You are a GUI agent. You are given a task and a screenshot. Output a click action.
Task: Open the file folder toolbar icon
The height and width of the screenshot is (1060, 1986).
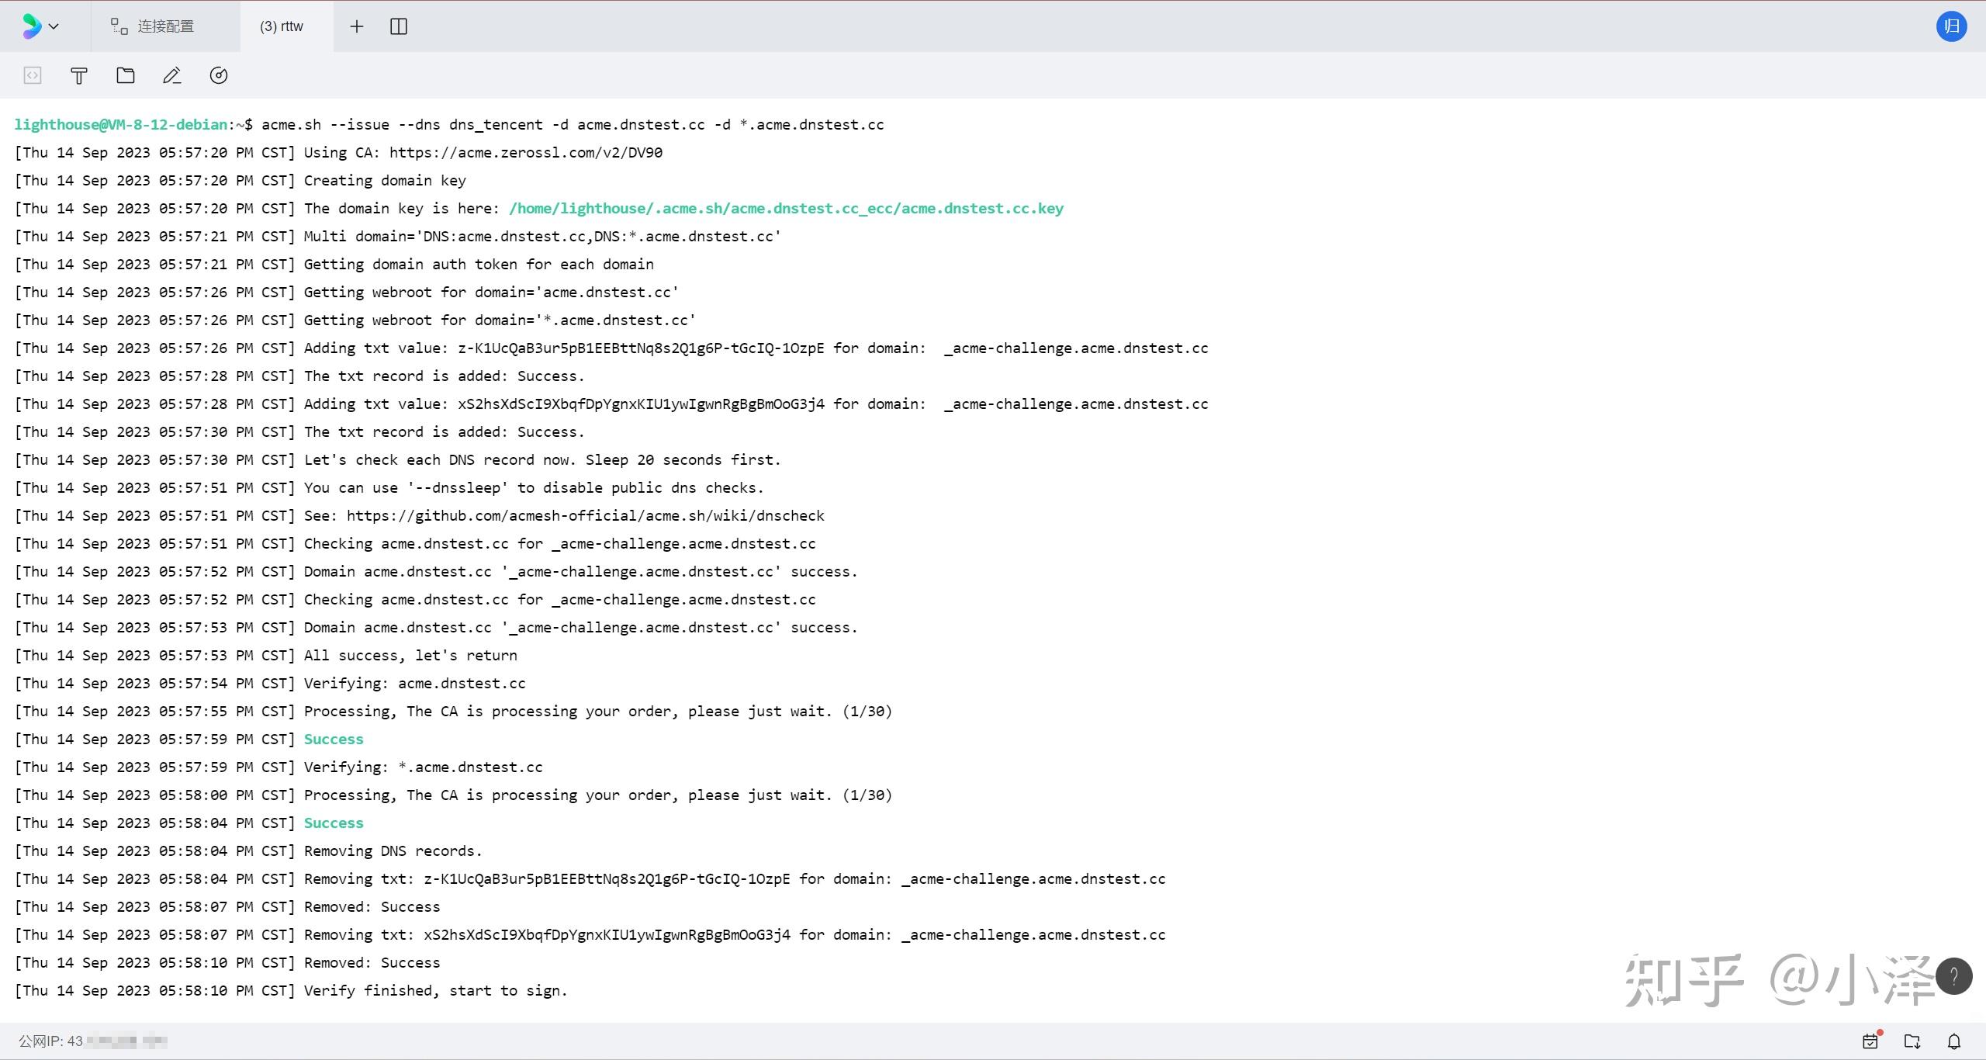(126, 75)
